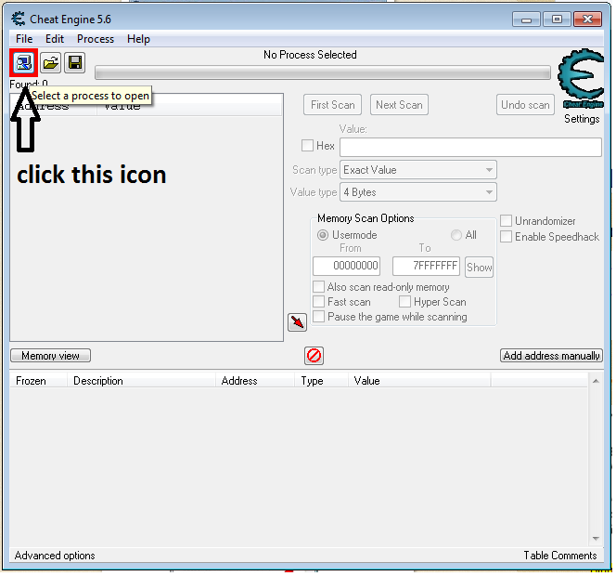Screen dimensions: 616x576
Task: Click the red arrow add address icon
Action: click(x=297, y=322)
